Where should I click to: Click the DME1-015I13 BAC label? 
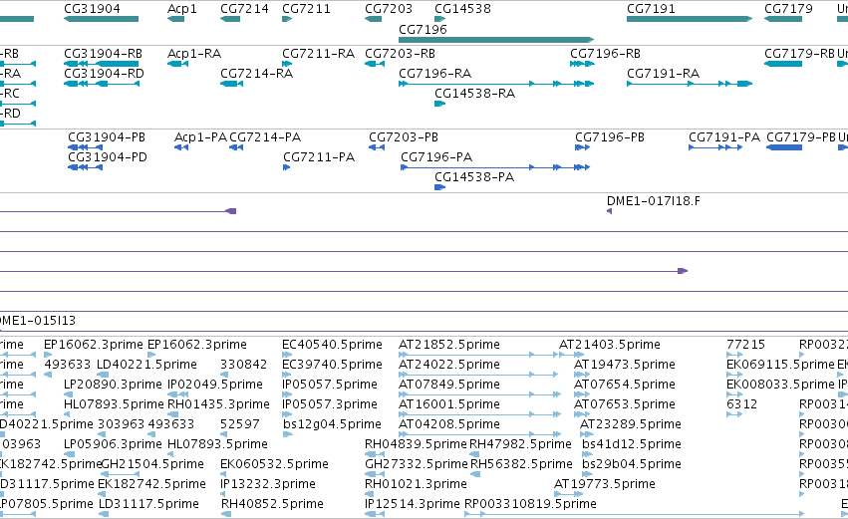point(37,321)
